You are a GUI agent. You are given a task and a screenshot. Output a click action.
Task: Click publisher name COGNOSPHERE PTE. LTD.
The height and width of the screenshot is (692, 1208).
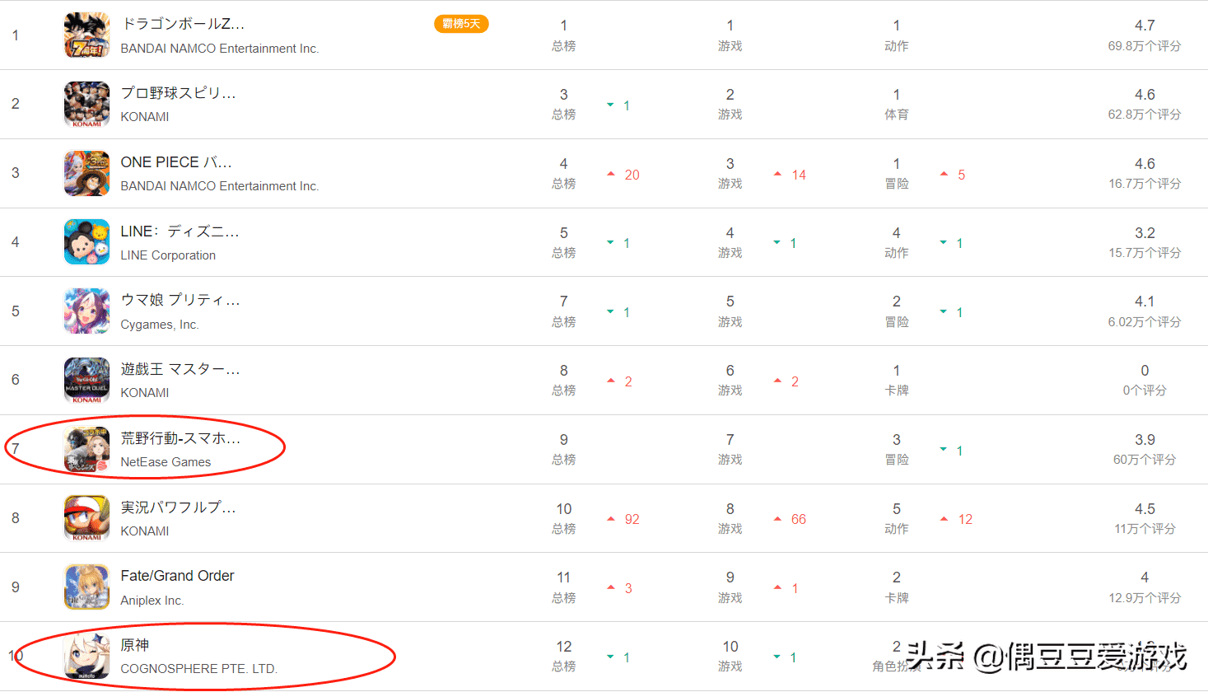tap(199, 669)
